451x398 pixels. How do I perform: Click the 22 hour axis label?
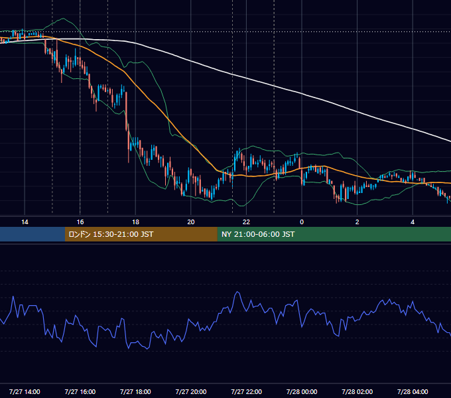(246, 222)
